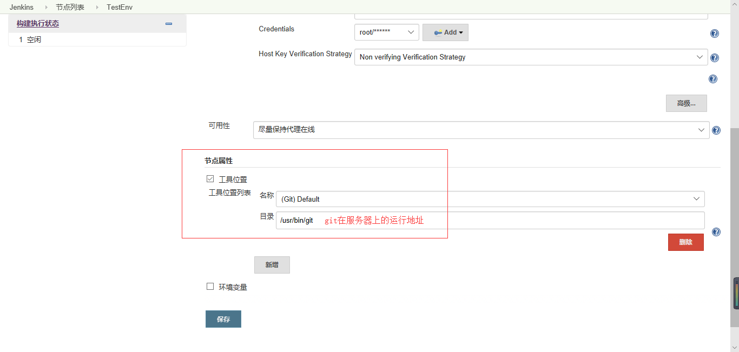Click the help icon next to Credentials

pyautogui.click(x=714, y=34)
